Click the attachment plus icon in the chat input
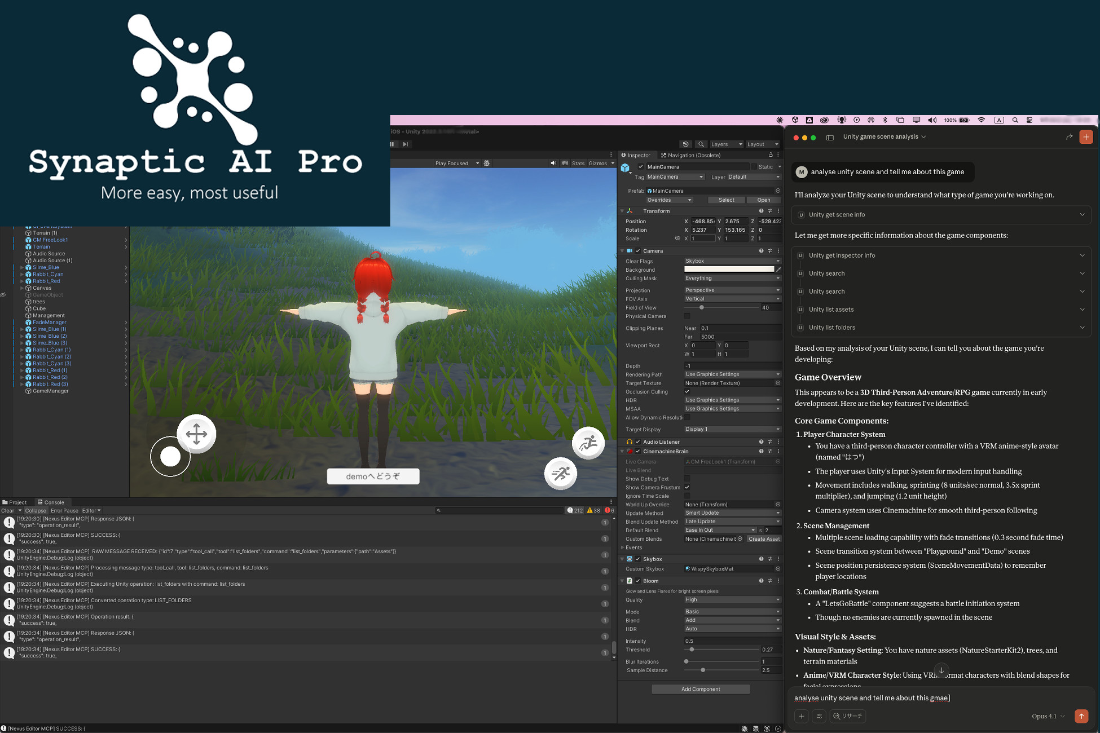 (801, 716)
